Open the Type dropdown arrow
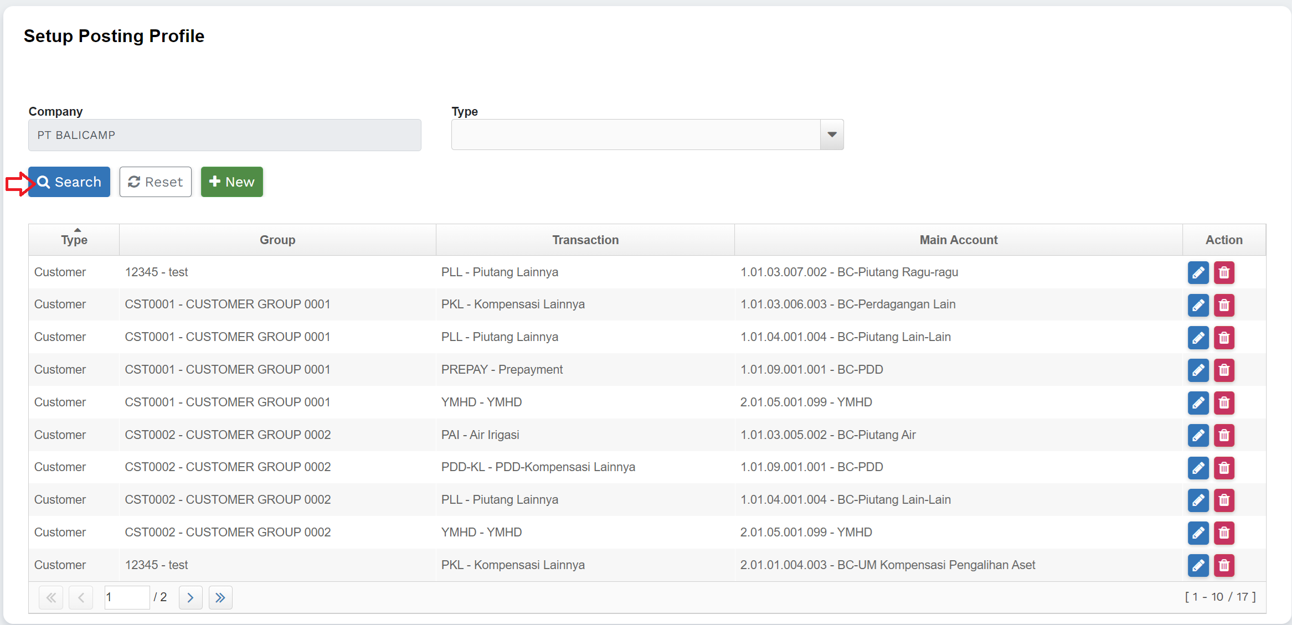Image resolution: width=1292 pixels, height=625 pixels. coord(832,135)
